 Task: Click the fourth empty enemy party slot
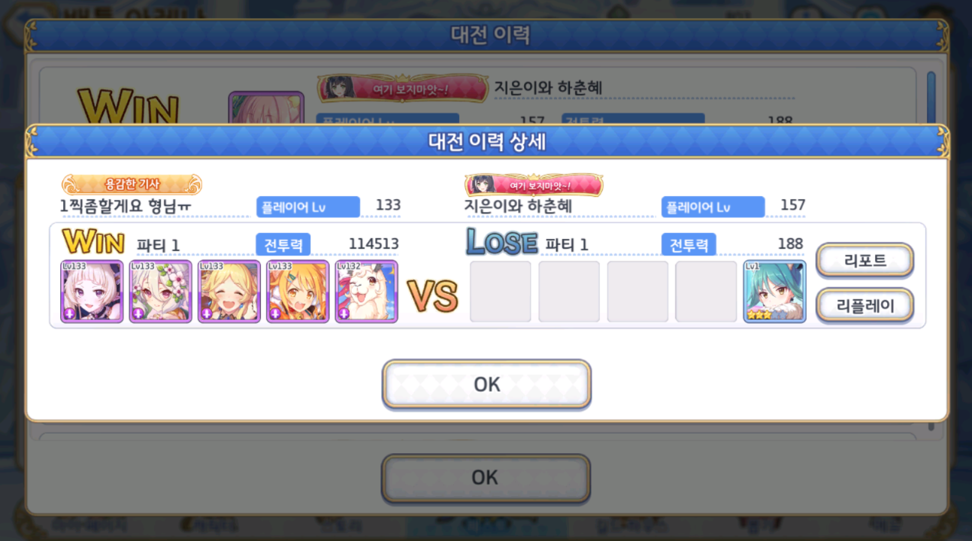(706, 292)
